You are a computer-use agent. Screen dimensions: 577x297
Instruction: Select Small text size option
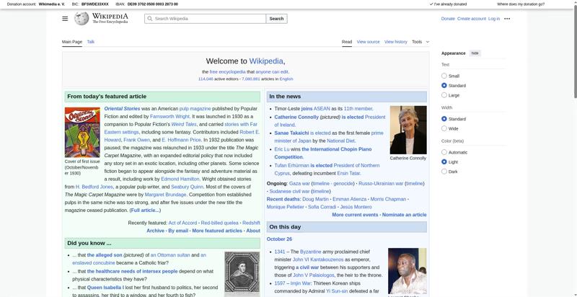444,76
